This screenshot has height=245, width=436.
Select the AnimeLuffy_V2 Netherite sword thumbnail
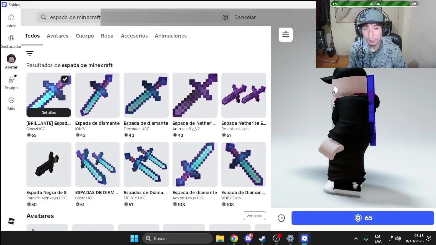(x=195, y=95)
